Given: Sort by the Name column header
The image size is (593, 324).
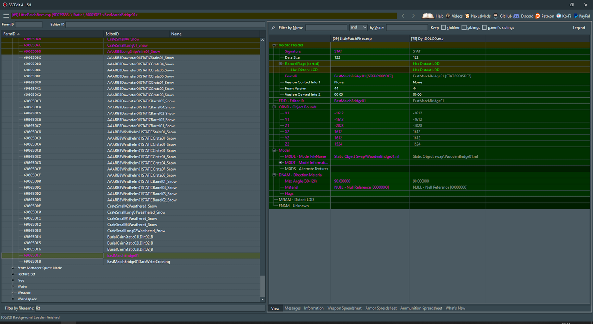Looking at the screenshot, I should 215,34.
